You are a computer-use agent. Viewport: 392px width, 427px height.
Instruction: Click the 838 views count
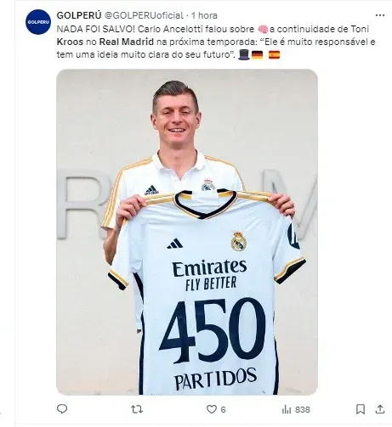tap(303, 409)
